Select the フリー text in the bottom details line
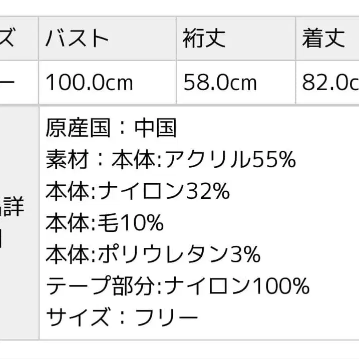Viewport: 359px width, 359px height. (x=167, y=317)
